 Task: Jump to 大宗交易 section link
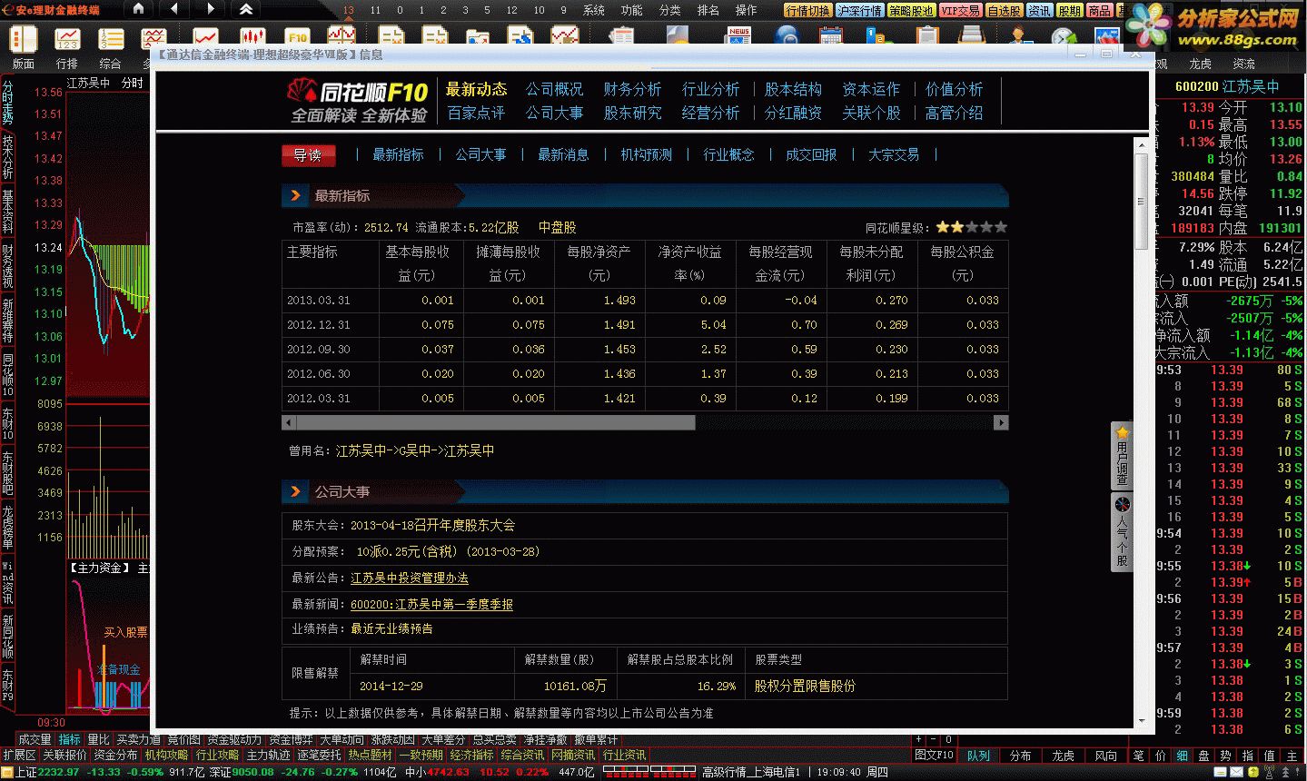click(x=894, y=154)
